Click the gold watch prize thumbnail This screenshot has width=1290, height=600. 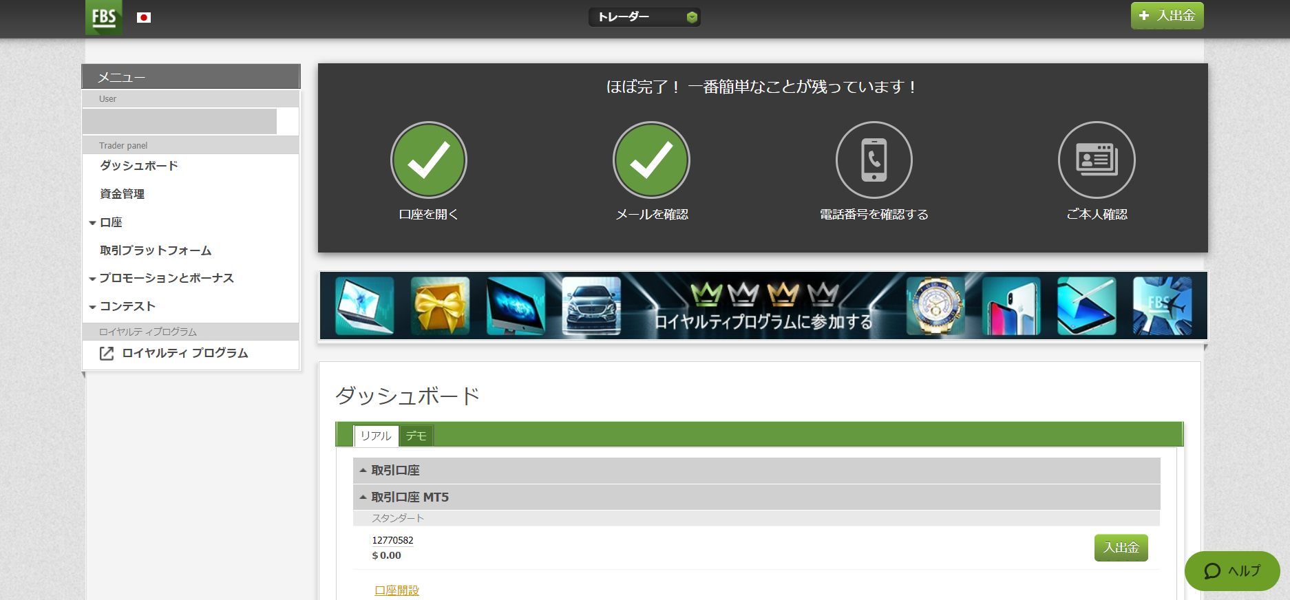[935, 306]
